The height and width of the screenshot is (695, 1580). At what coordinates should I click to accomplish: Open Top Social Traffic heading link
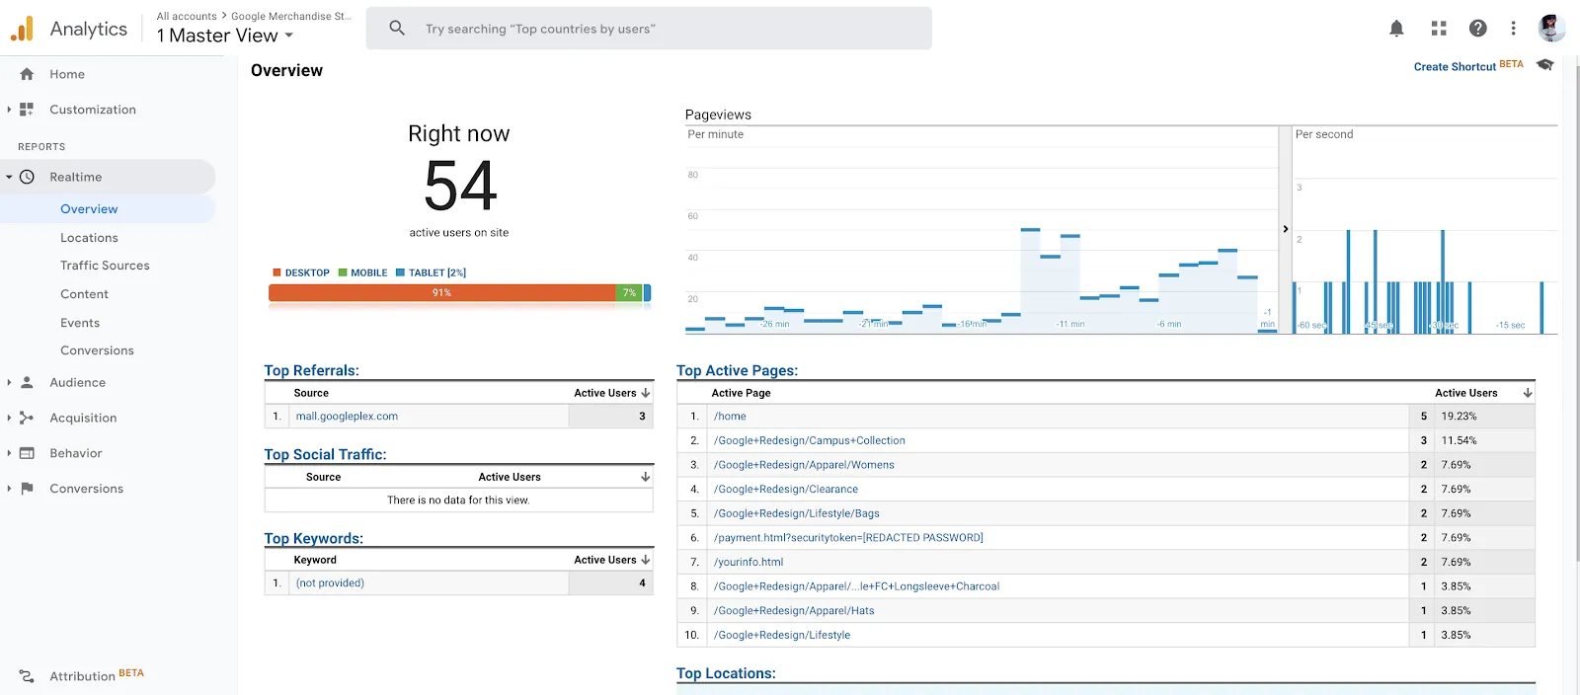coord(325,454)
